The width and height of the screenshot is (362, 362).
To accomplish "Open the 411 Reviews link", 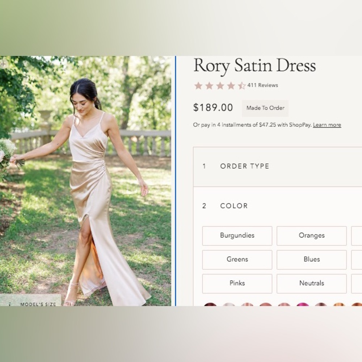I will [x=262, y=85].
